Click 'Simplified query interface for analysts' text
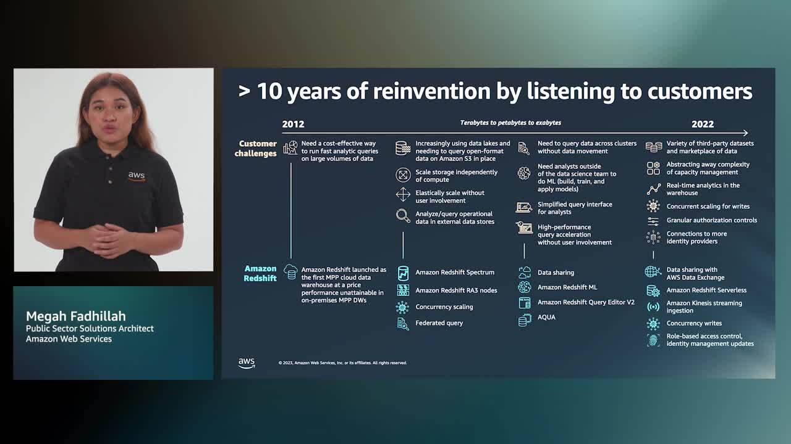 575,208
